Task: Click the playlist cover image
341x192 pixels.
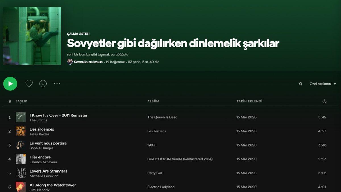Action: pyautogui.click(x=32, y=36)
